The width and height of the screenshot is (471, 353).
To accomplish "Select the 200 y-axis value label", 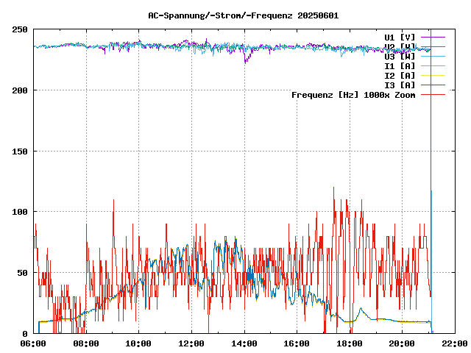I will click(x=21, y=90).
